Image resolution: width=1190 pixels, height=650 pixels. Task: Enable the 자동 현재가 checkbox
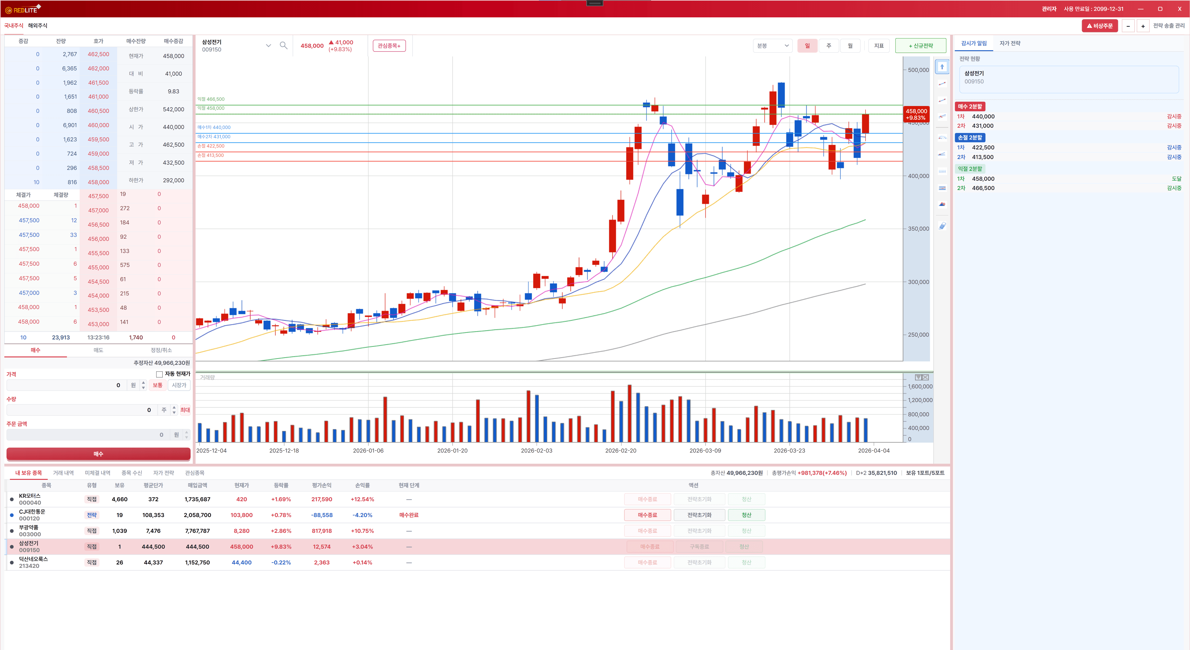(159, 374)
